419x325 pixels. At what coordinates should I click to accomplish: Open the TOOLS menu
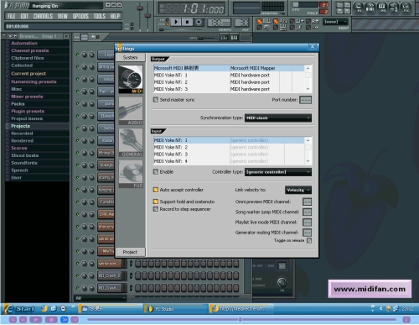tap(99, 16)
